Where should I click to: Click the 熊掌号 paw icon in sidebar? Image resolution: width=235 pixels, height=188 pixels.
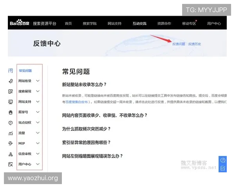pyautogui.click(x=11, y=112)
